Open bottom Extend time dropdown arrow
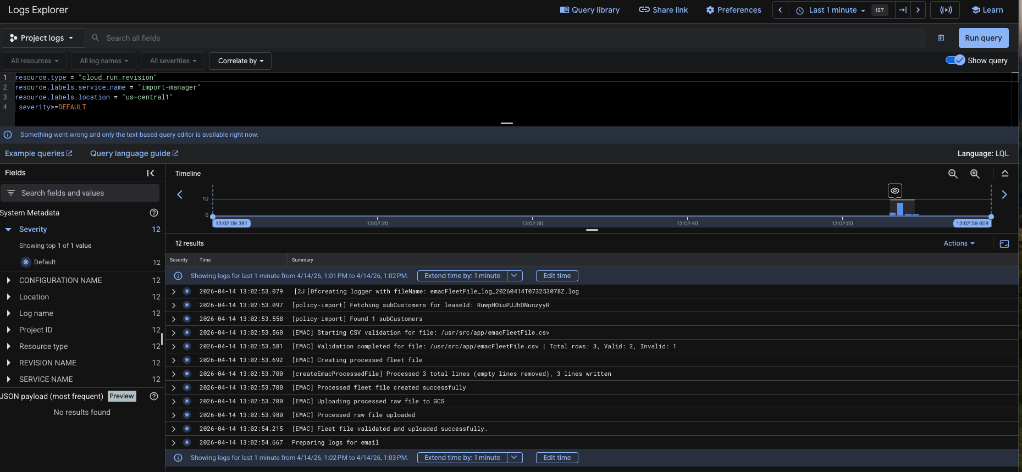Viewport: 1022px width, 472px height. pyautogui.click(x=515, y=458)
